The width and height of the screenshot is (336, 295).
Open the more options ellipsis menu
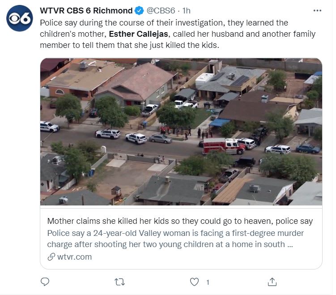(x=317, y=10)
